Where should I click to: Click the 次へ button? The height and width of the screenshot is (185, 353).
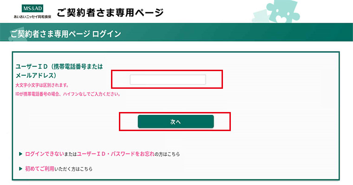tap(176, 121)
